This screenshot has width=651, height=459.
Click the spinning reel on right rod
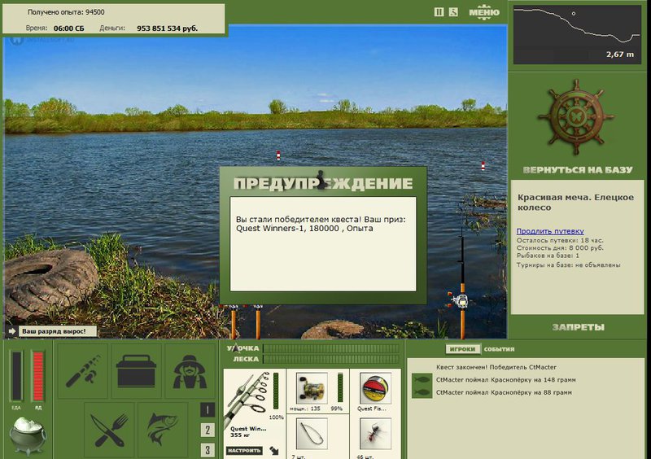click(x=460, y=300)
